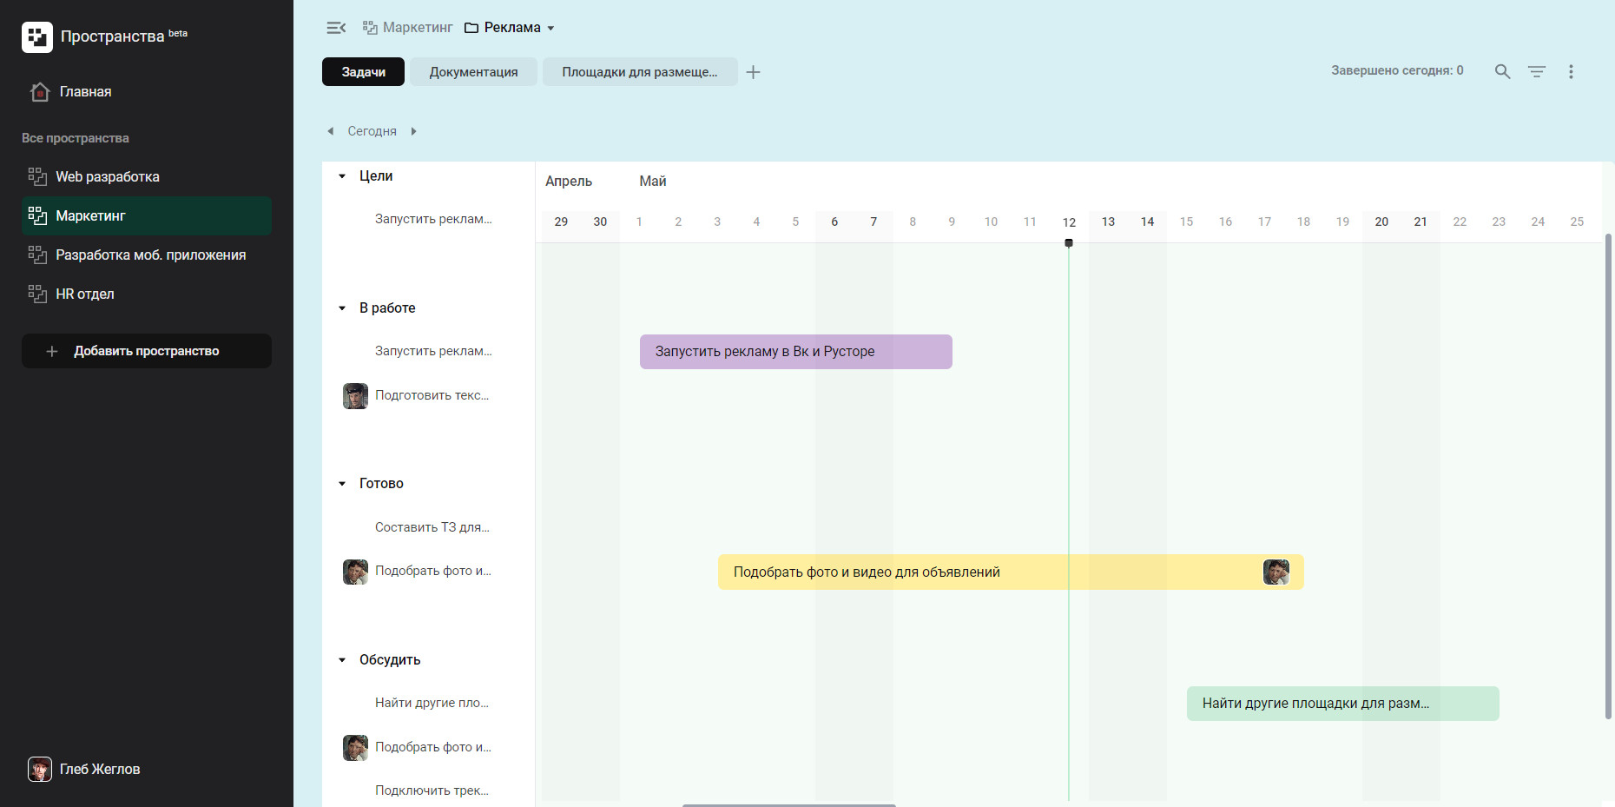Open Web разработка space
Image resolution: width=1615 pixels, height=807 pixels.
point(108,176)
